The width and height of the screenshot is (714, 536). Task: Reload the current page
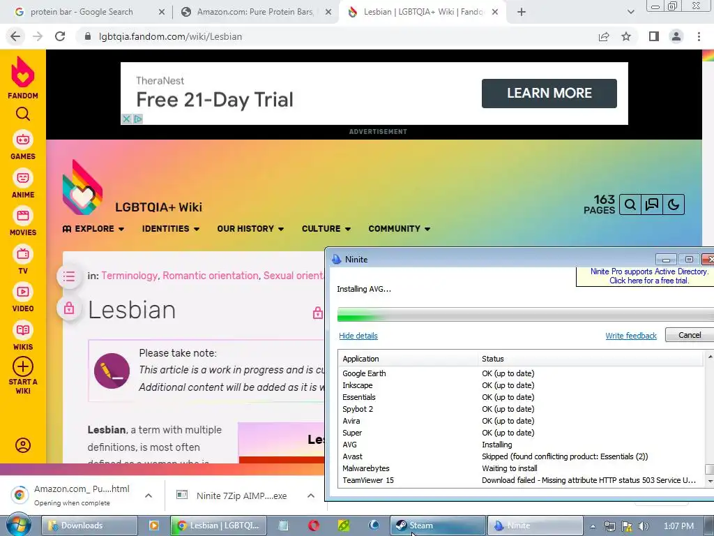(60, 36)
